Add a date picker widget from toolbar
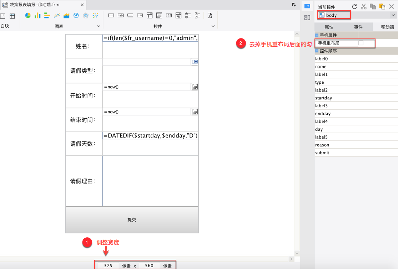Image resolution: width=398 pixels, height=269 pixels. point(159,15)
